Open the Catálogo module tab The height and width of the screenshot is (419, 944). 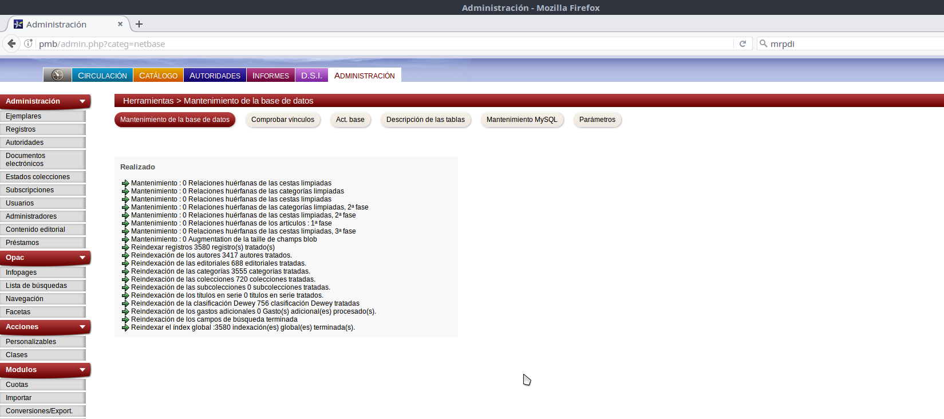[158, 76]
